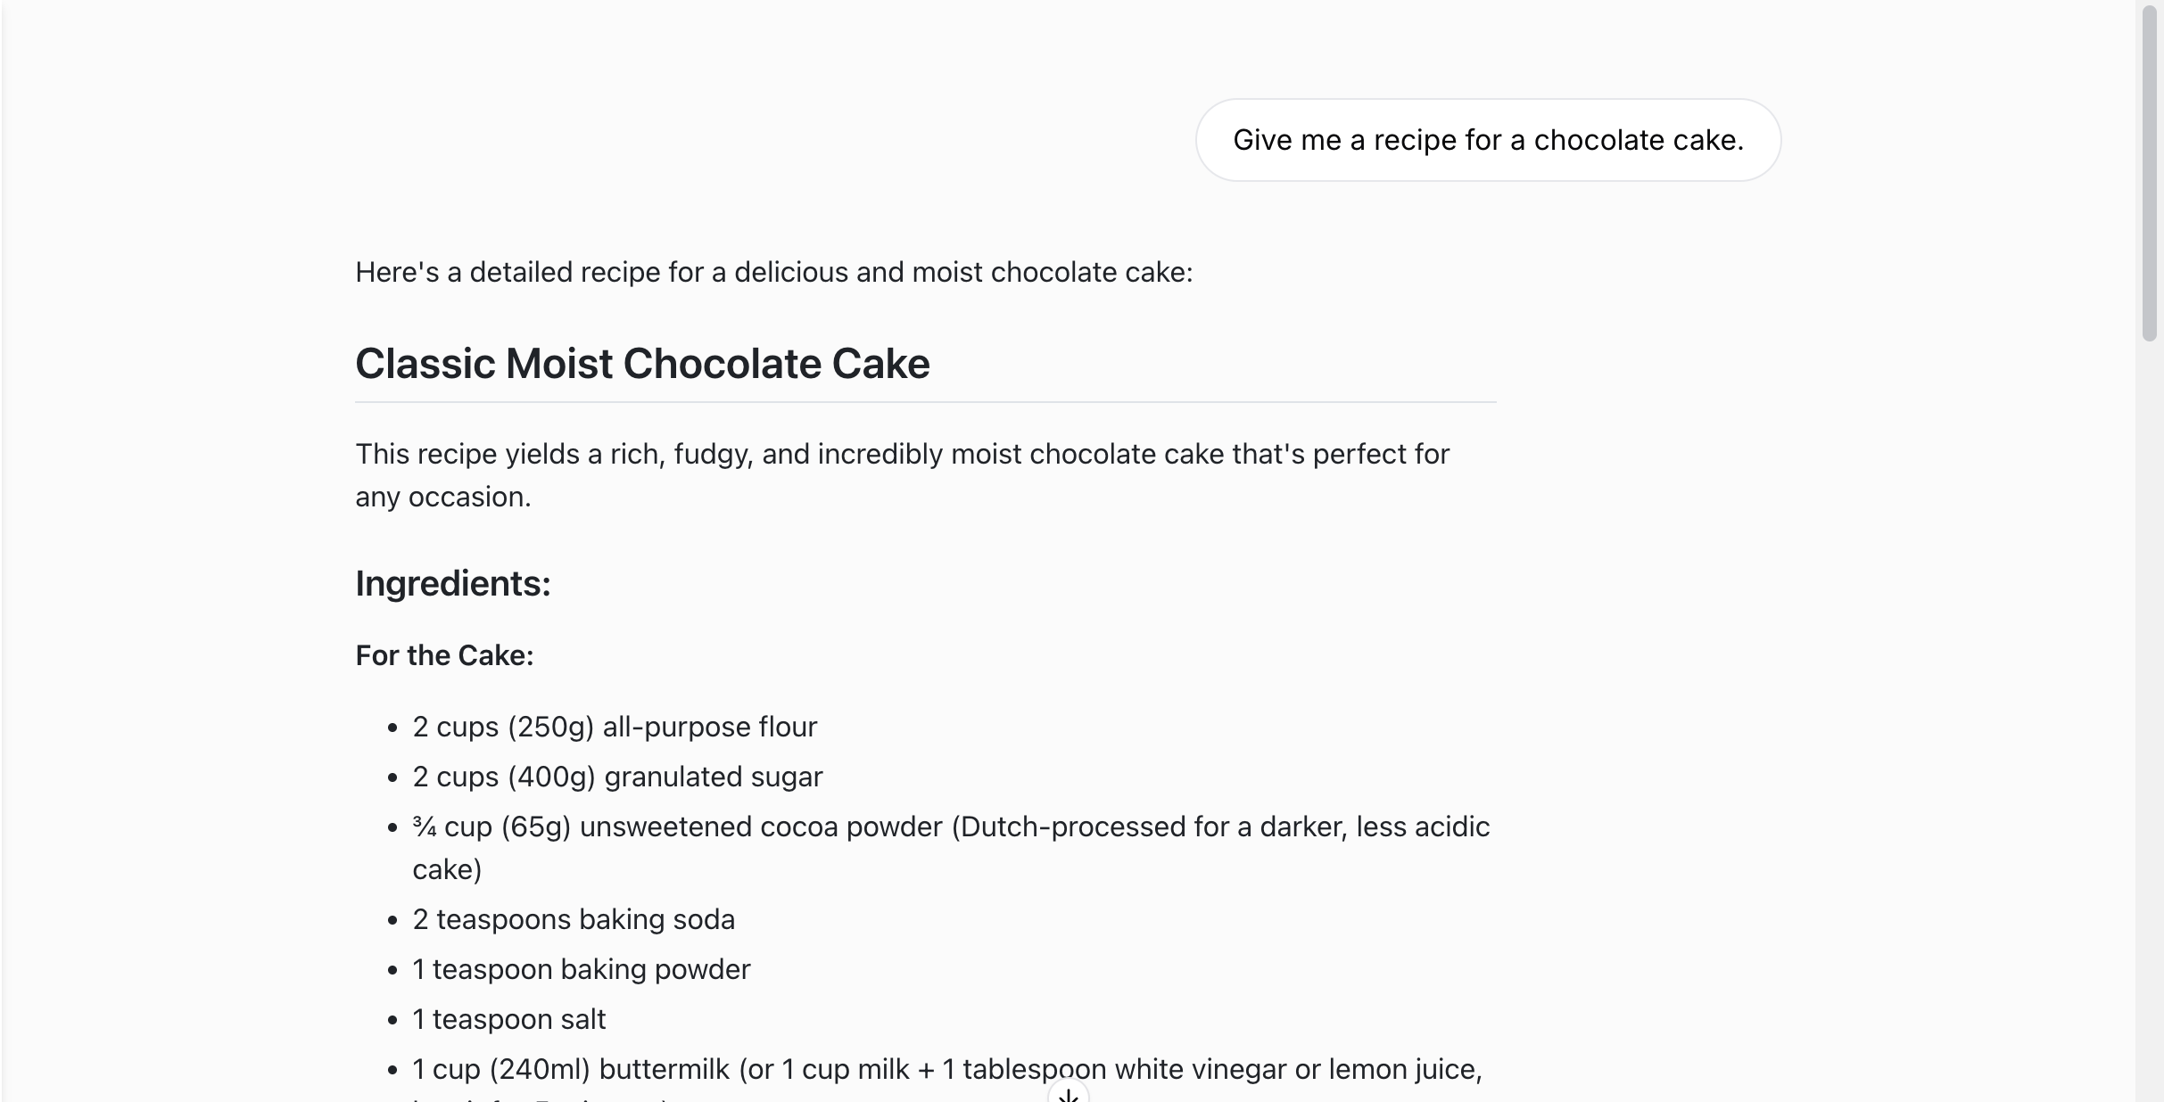Click the "2 teaspoons baking soda" item
2164x1102 pixels.
coord(574,919)
